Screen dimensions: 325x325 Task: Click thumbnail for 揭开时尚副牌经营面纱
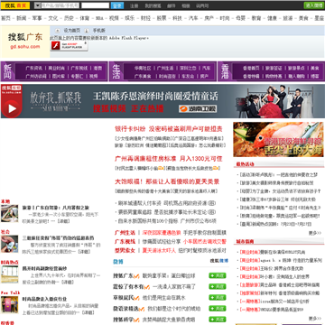pos(10,274)
